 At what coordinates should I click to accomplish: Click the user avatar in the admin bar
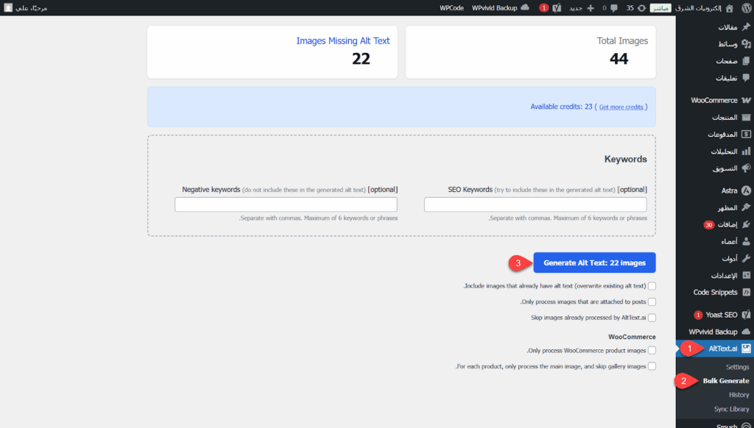[8, 7]
